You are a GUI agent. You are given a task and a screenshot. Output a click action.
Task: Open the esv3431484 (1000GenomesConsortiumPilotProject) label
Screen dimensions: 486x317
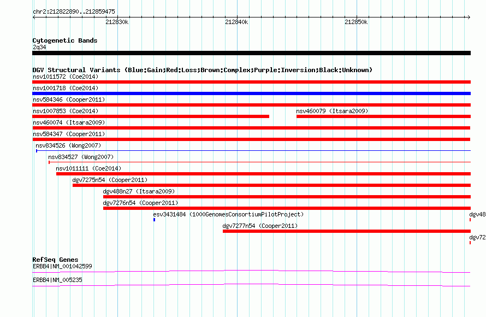[228, 214]
